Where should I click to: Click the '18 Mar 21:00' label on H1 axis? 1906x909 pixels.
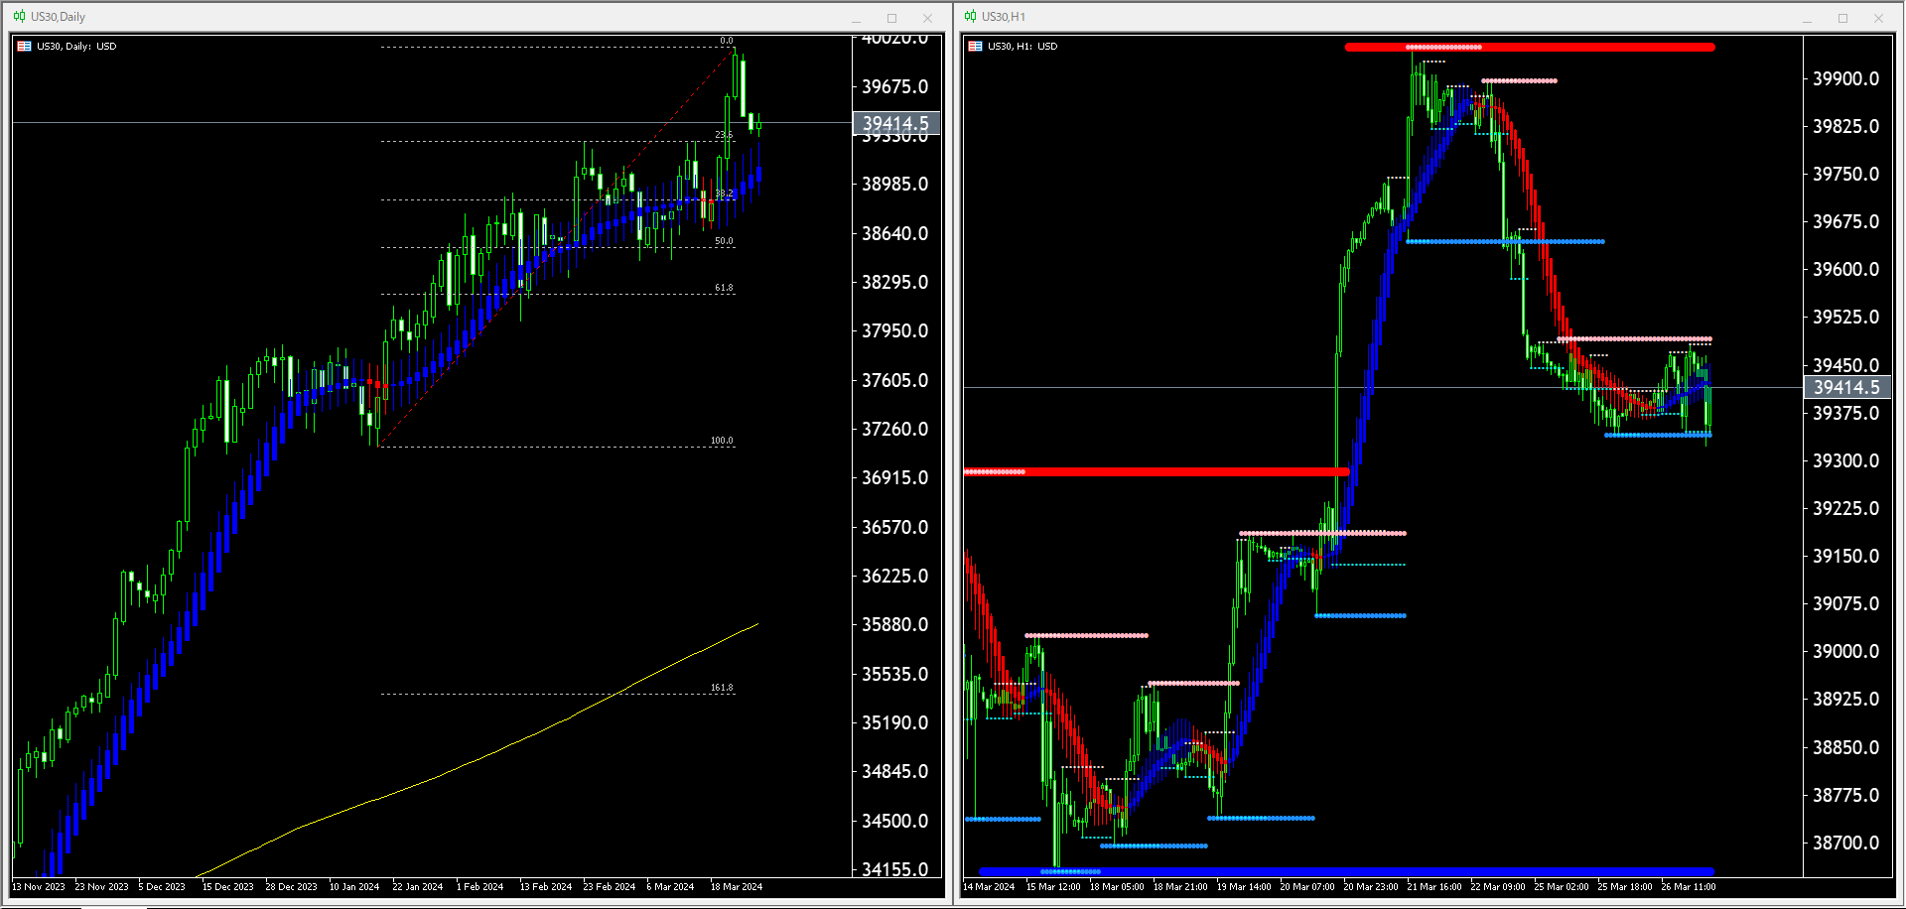[1180, 887]
